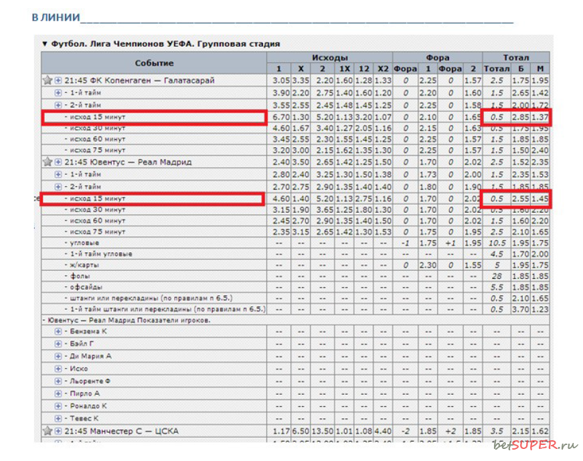Select offsides total 5.5 value
Screen dimensions: 583x461
click(497, 287)
